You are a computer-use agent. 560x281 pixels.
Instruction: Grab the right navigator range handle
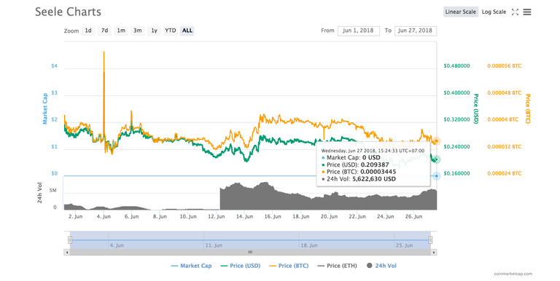(x=430, y=240)
